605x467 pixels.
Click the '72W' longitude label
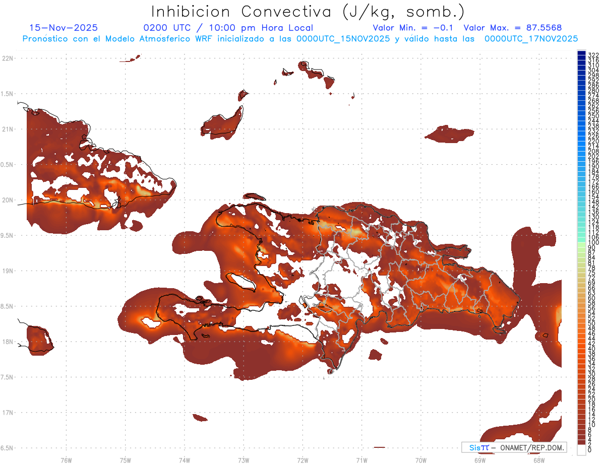(x=302, y=460)
